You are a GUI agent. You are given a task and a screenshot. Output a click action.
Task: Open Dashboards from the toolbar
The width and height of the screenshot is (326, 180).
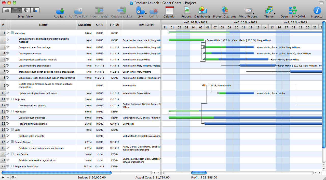tap(202, 10)
